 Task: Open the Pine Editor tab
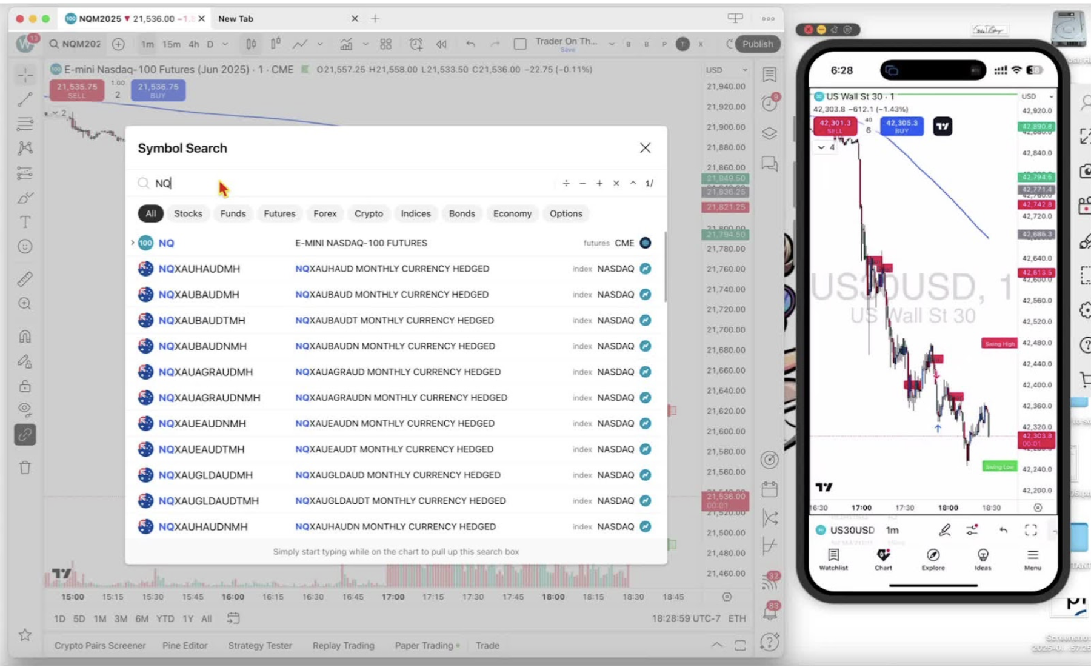(x=185, y=646)
